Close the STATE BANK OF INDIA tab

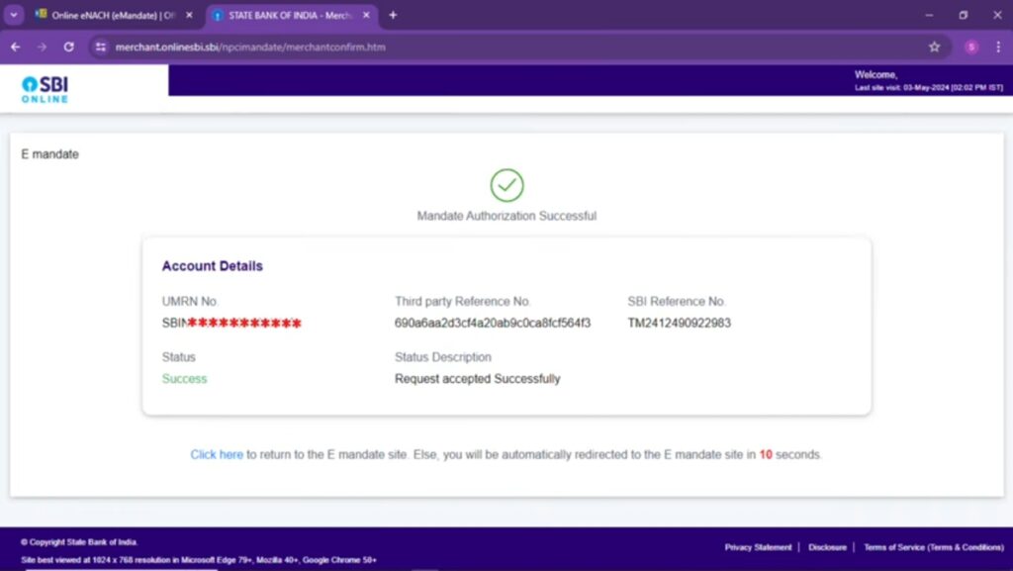click(x=366, y=15)
